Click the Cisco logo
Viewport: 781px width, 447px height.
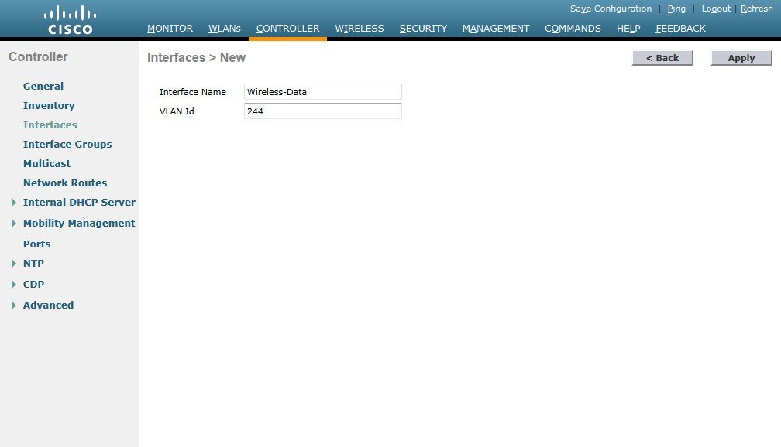pyautogui.click(x=70, y=19)
